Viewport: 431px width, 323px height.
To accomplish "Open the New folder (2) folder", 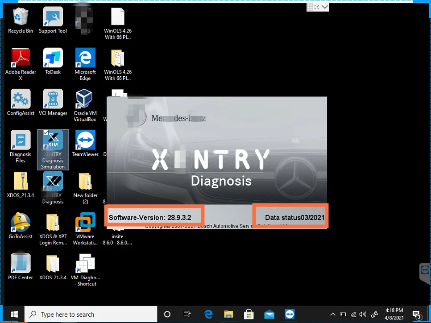I will pyautogui.click(x=85, y=187).
